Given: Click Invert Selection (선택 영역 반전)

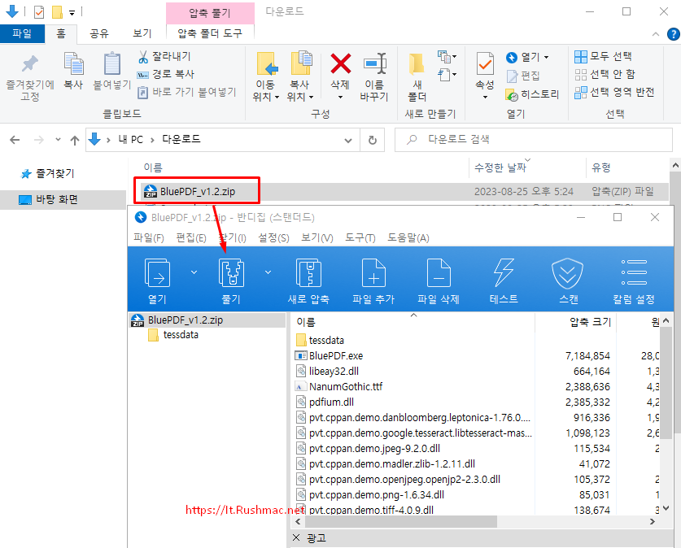Looking at the screenshot, I should click(x=614, y=93).
